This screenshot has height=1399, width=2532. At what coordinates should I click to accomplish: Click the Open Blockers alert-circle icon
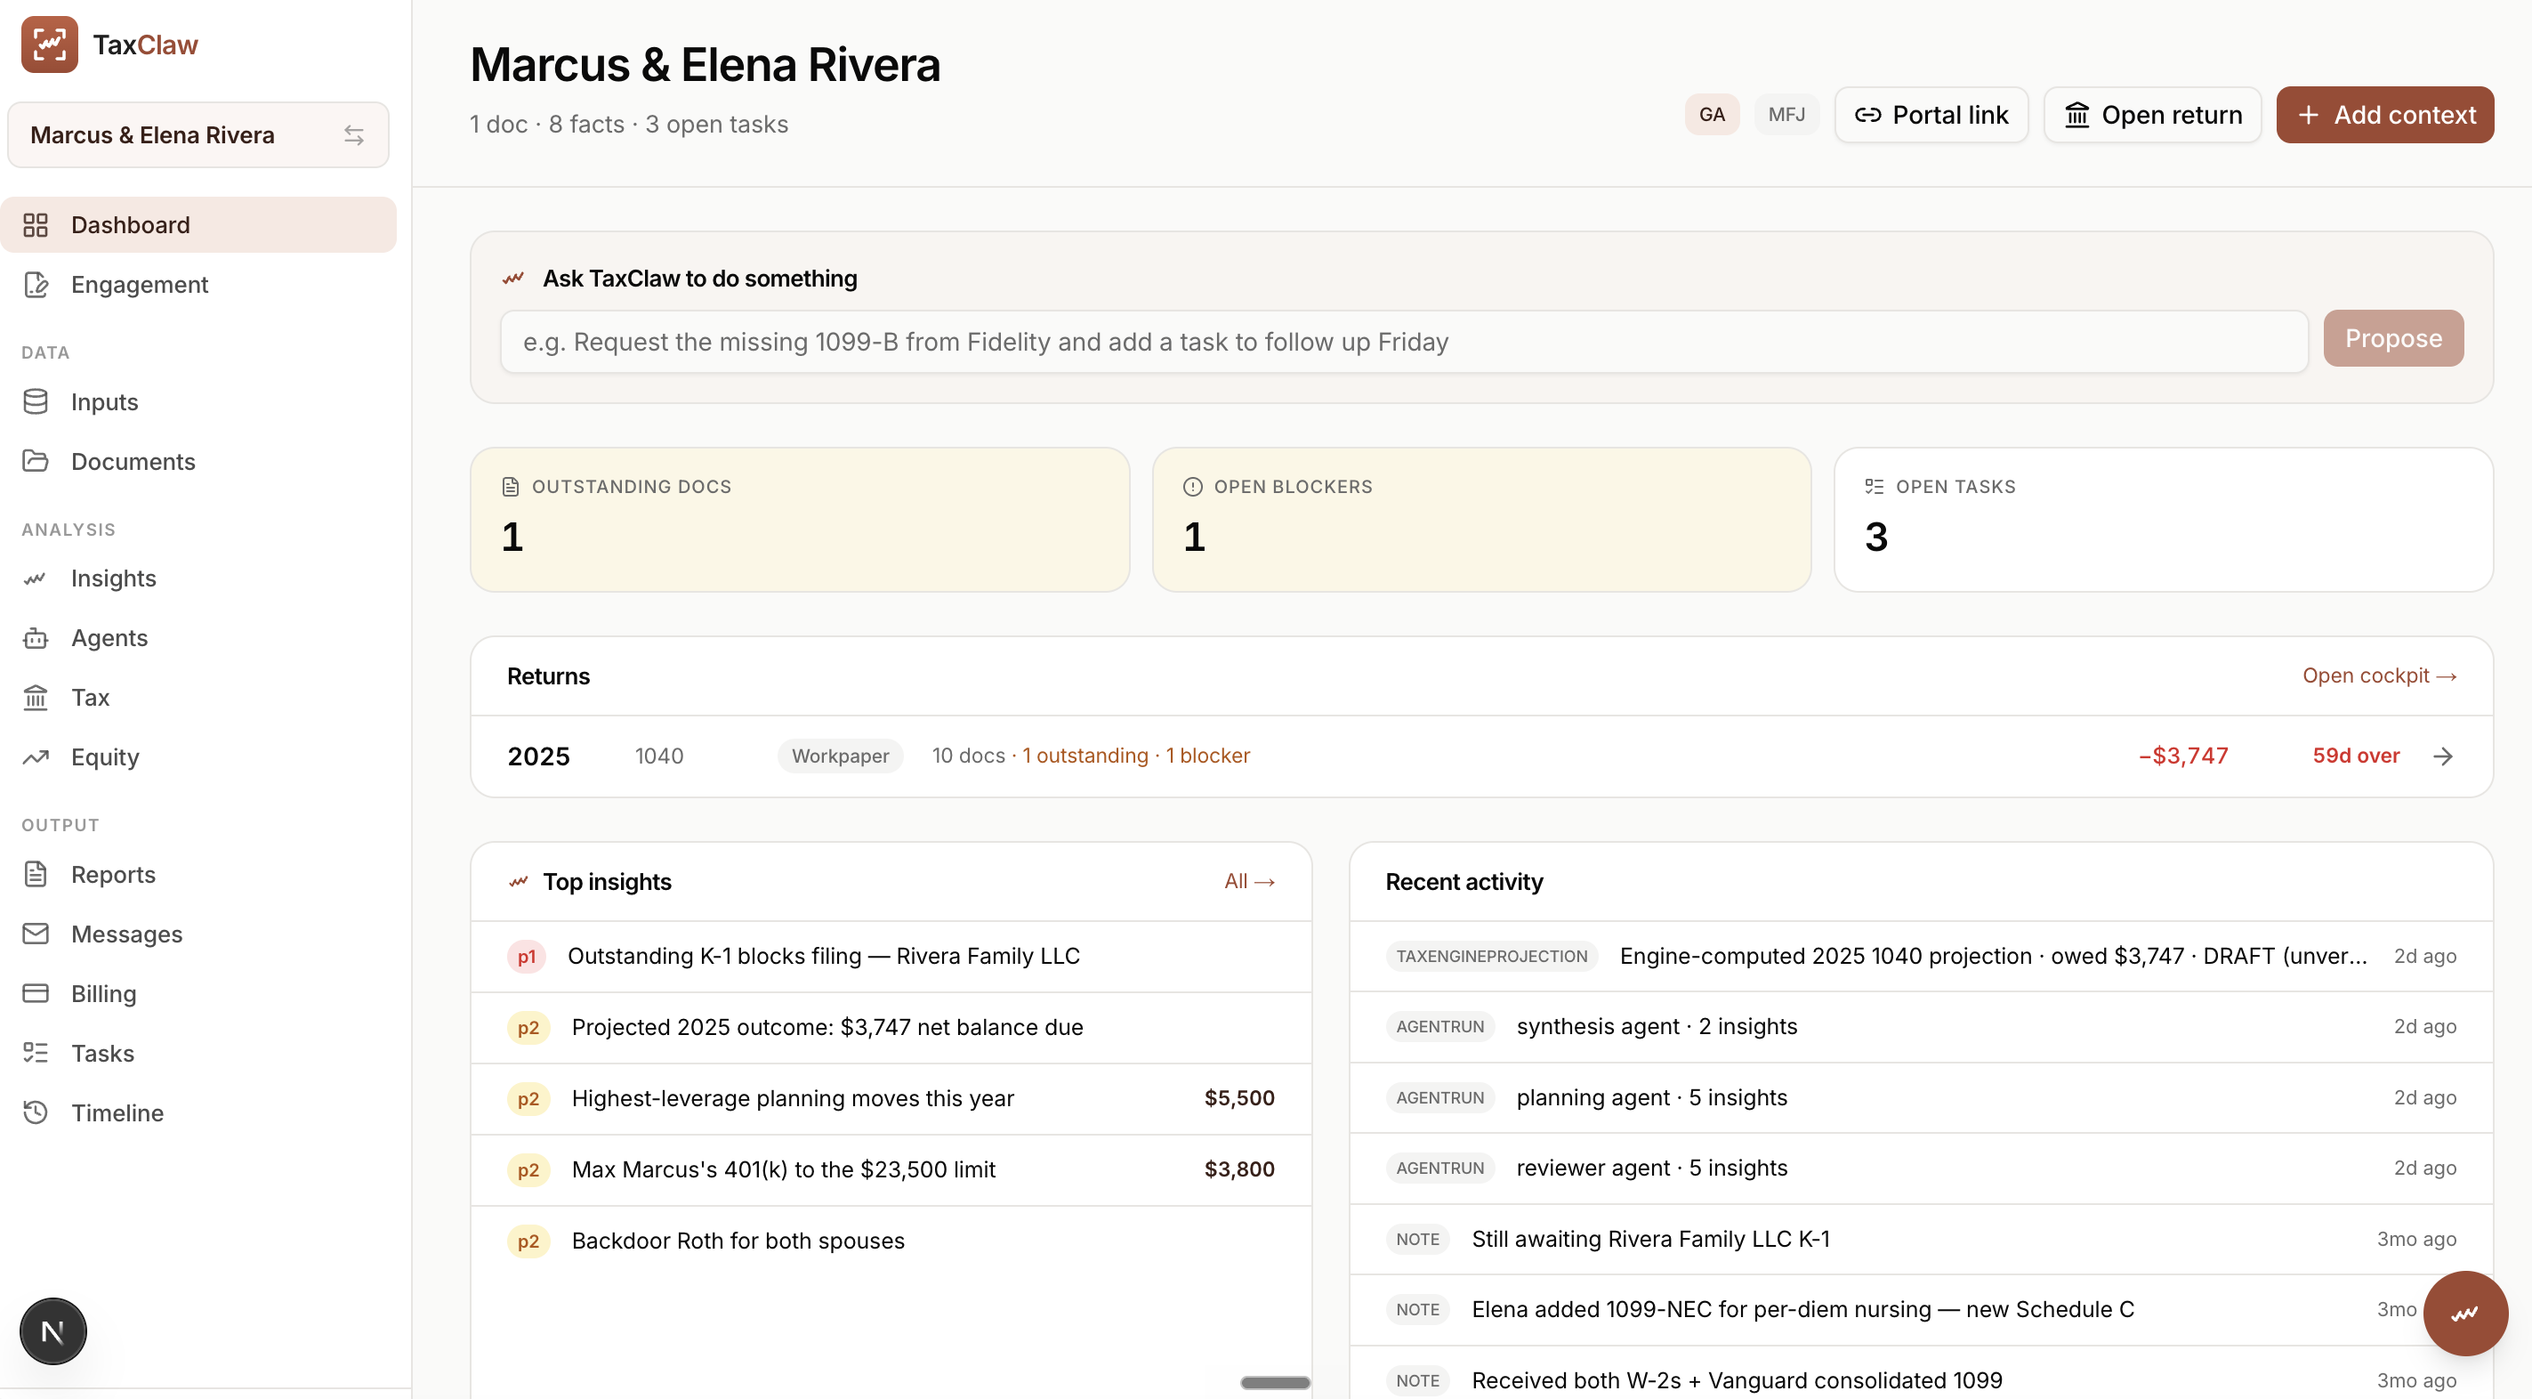1192,487
